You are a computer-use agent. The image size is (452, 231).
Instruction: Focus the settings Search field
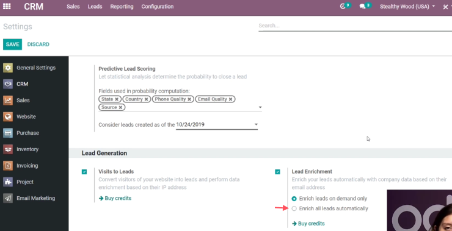(x=355, y=26)
